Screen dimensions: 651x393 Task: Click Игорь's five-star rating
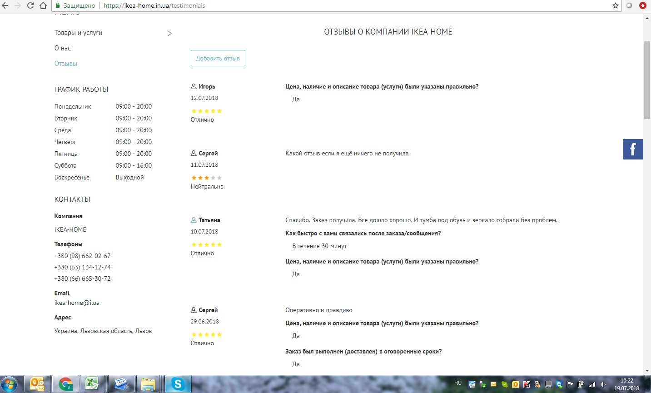coord(206,111)
